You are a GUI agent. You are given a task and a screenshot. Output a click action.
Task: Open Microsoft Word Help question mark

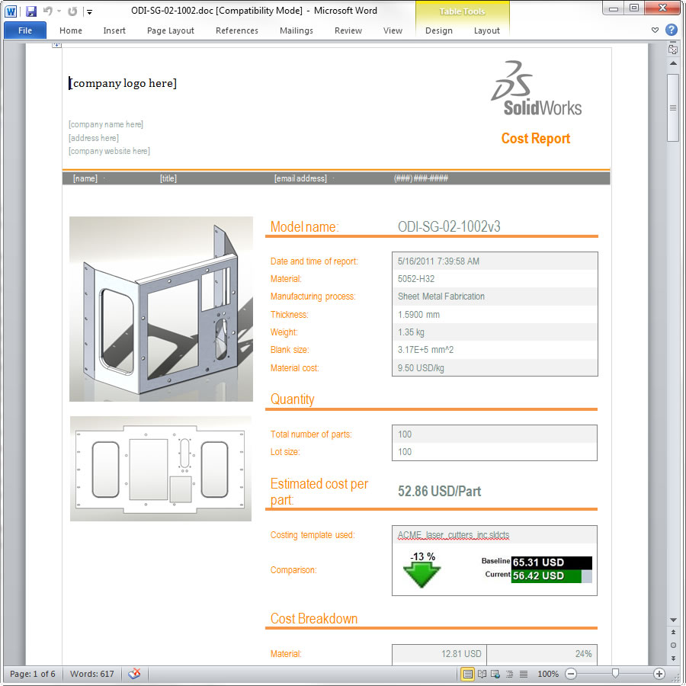(672, 30)
